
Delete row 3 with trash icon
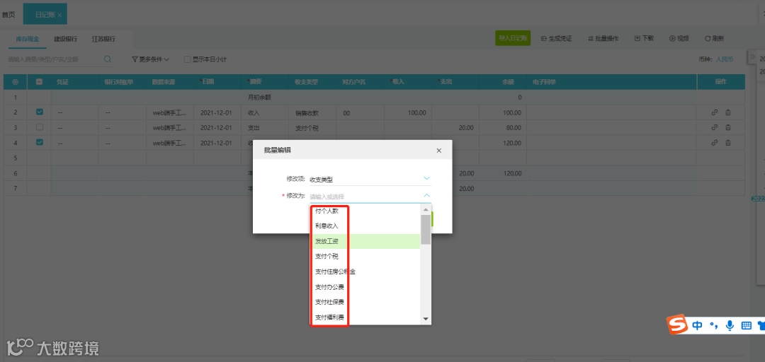728,128
